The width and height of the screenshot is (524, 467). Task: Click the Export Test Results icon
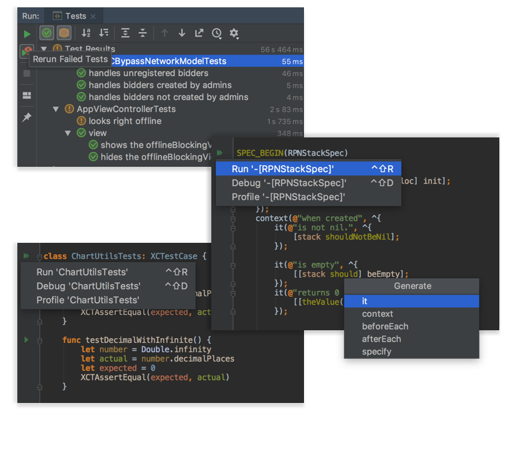199,33
